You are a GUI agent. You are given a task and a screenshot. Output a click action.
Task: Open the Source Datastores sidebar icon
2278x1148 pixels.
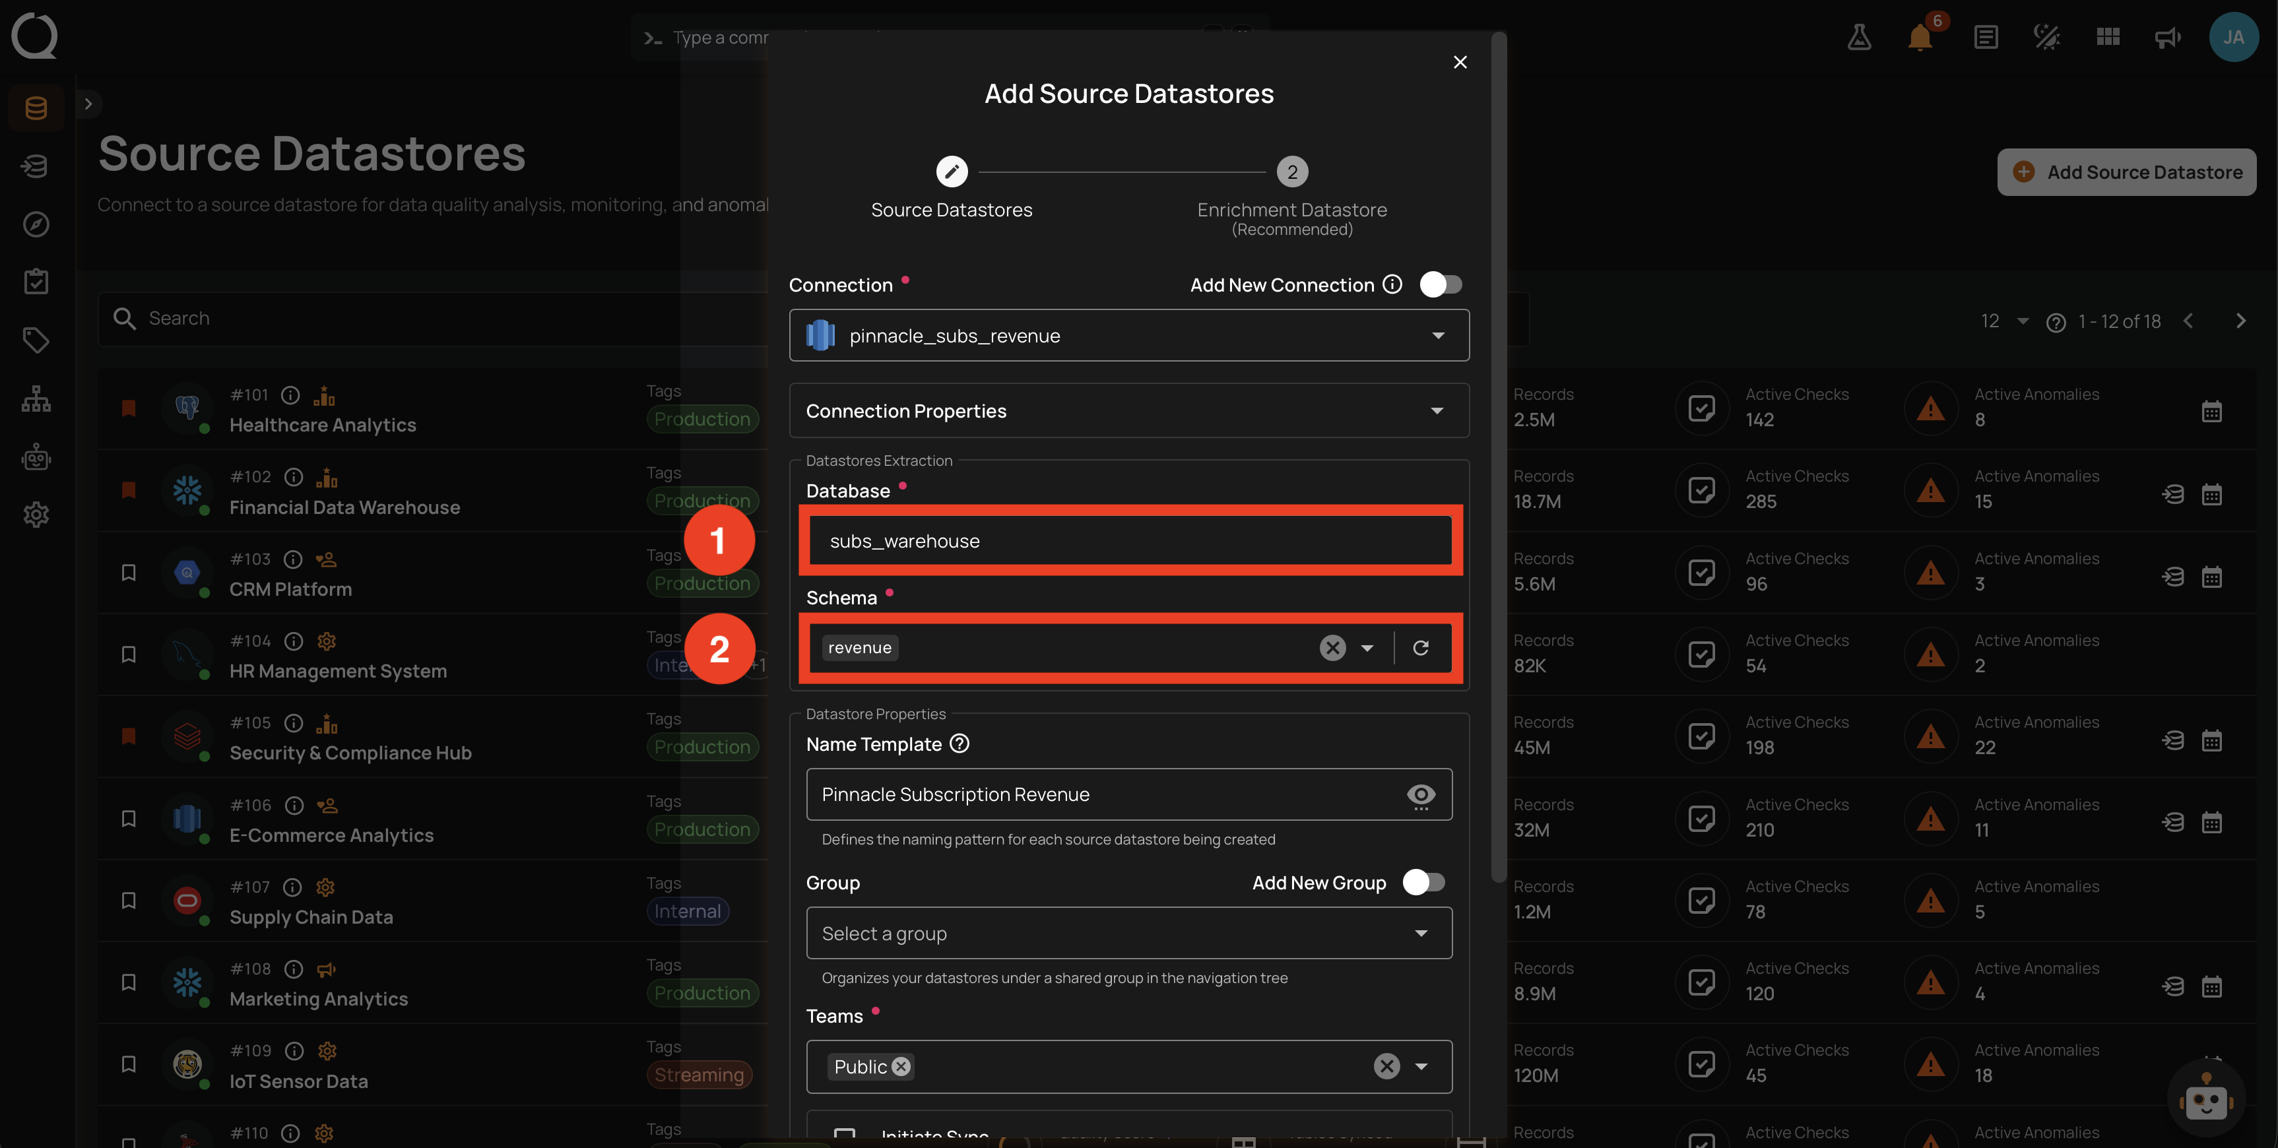pos(36,108)
